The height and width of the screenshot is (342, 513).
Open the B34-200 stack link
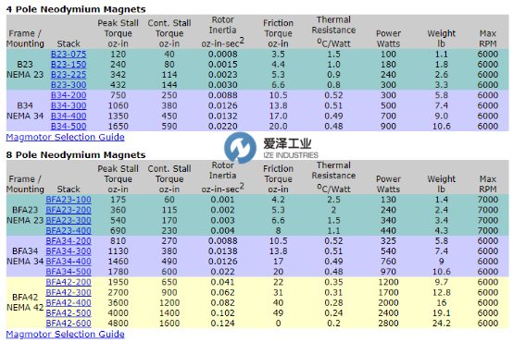pos(69,95)
